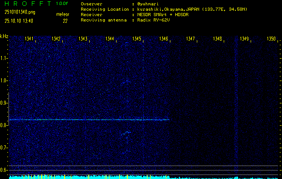
Task: Click the meteor echo blip below the signal line
Action: [127, 132]
